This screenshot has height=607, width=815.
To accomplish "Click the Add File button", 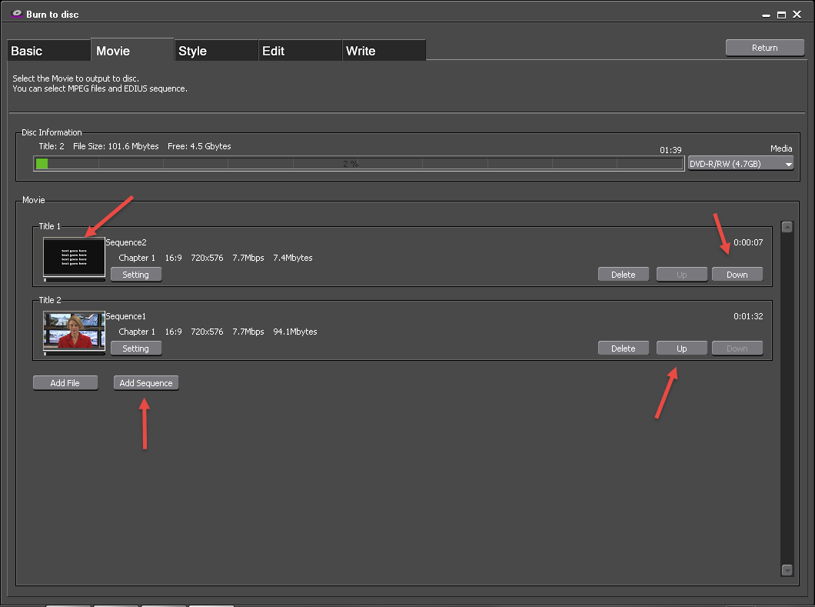I will click(65, 383).
